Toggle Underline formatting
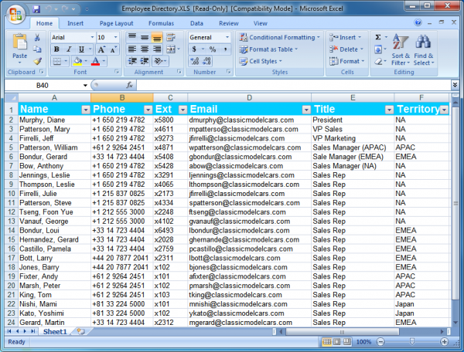This screenshot has width=464, height=352. [81, 49]
